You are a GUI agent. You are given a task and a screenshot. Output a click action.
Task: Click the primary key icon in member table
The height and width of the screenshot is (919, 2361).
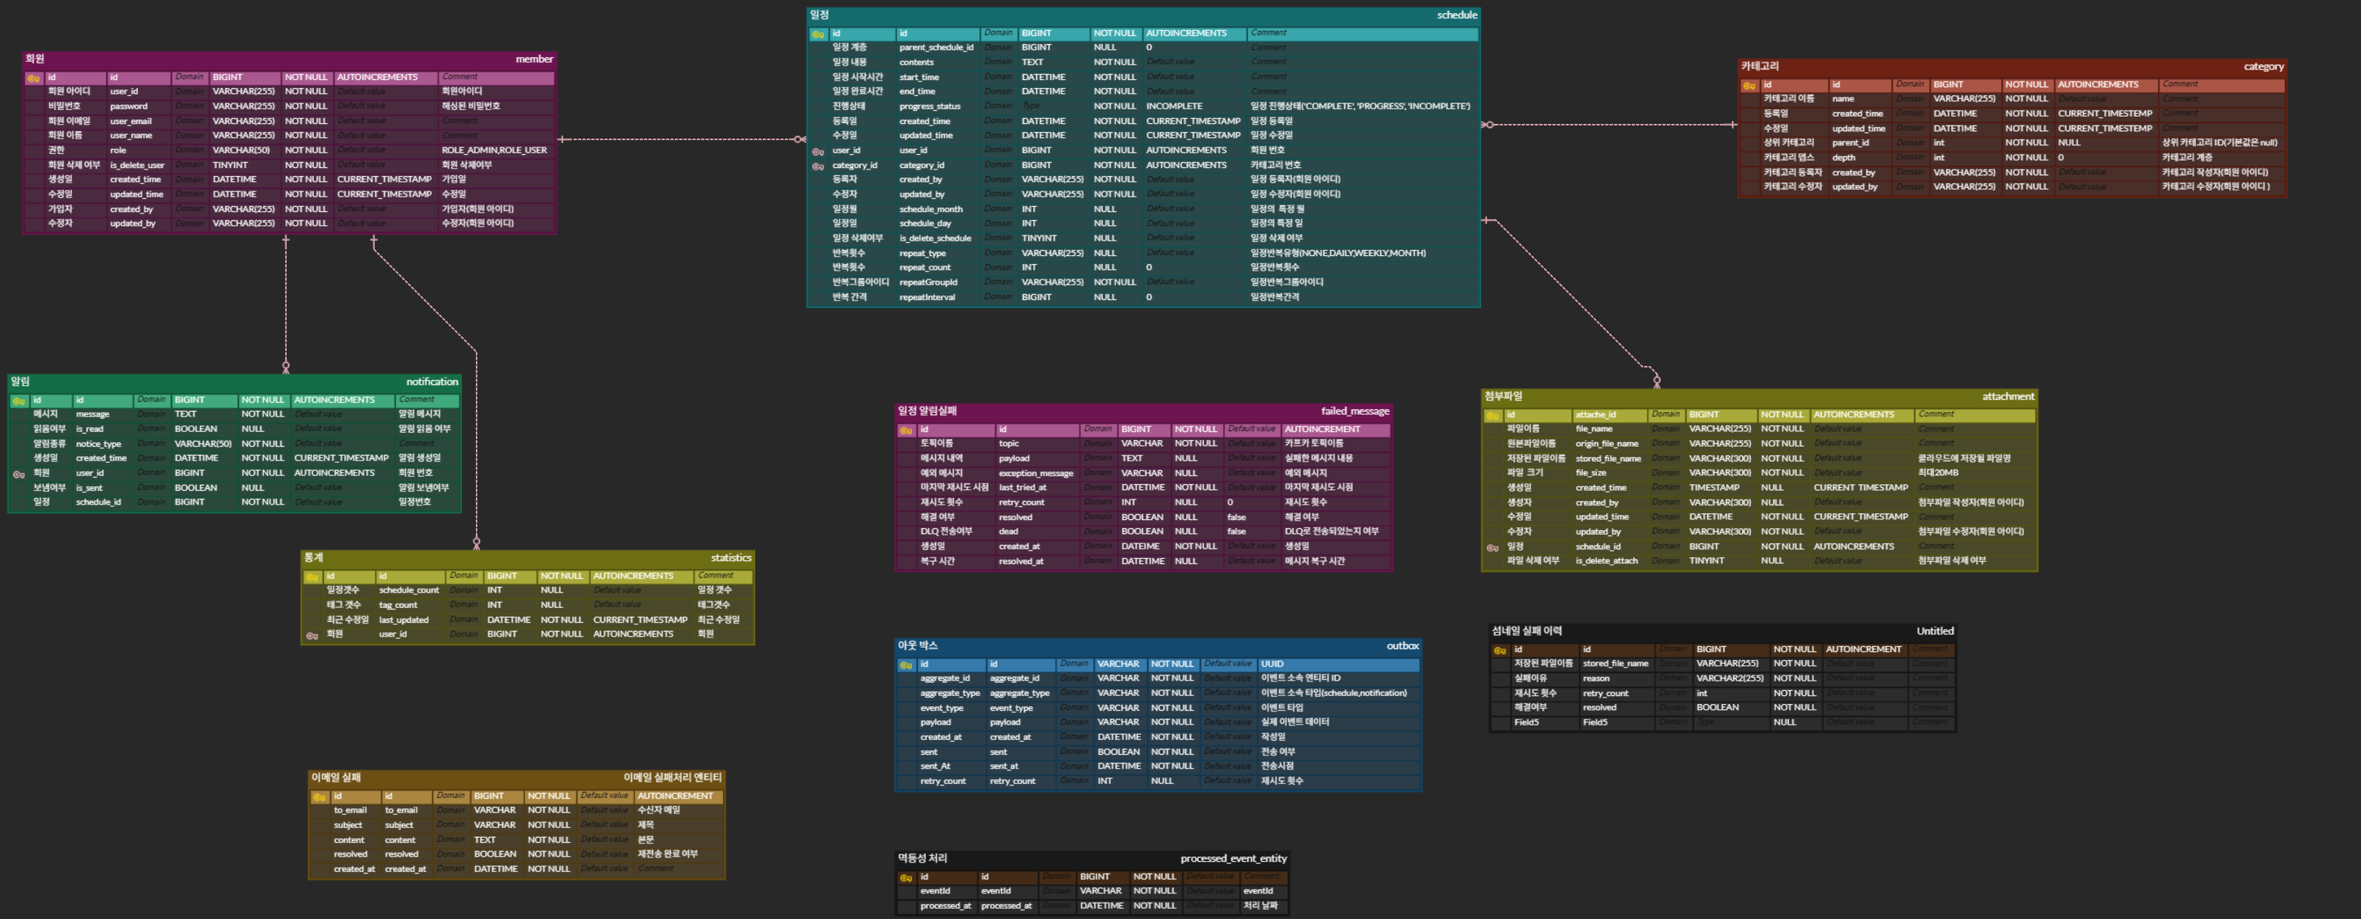[x=33, y=78]
